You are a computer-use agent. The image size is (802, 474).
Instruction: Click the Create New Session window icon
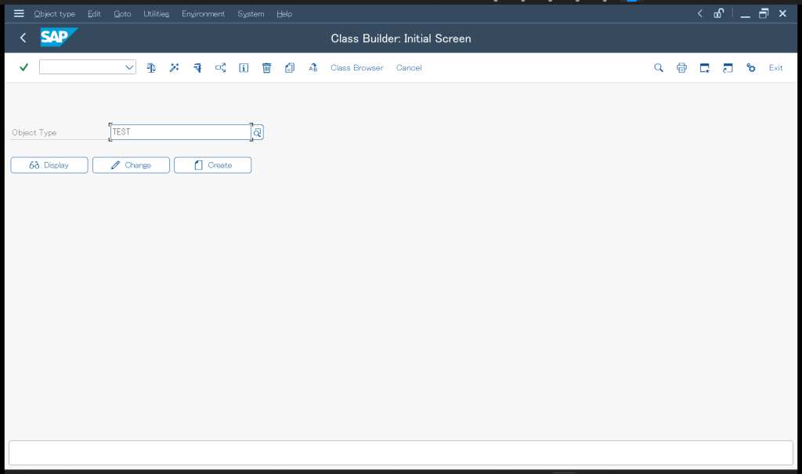[x=704, y=68]
